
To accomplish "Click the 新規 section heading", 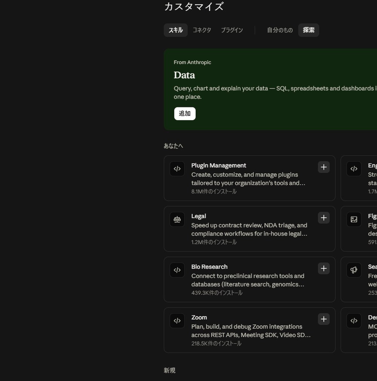I will coord(169,370).
